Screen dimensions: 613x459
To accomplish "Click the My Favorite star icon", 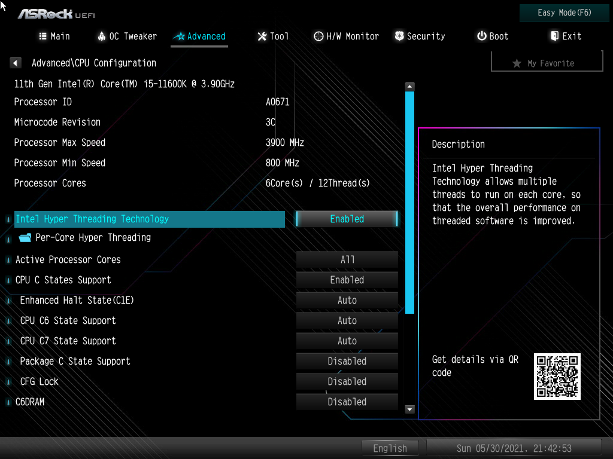I will point(517,63).
